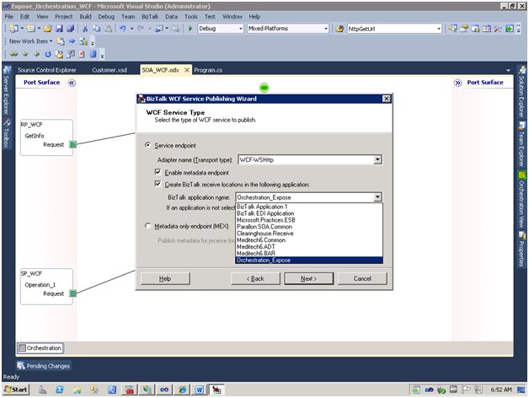Click the blue arrow work item icon

(72, 41)
